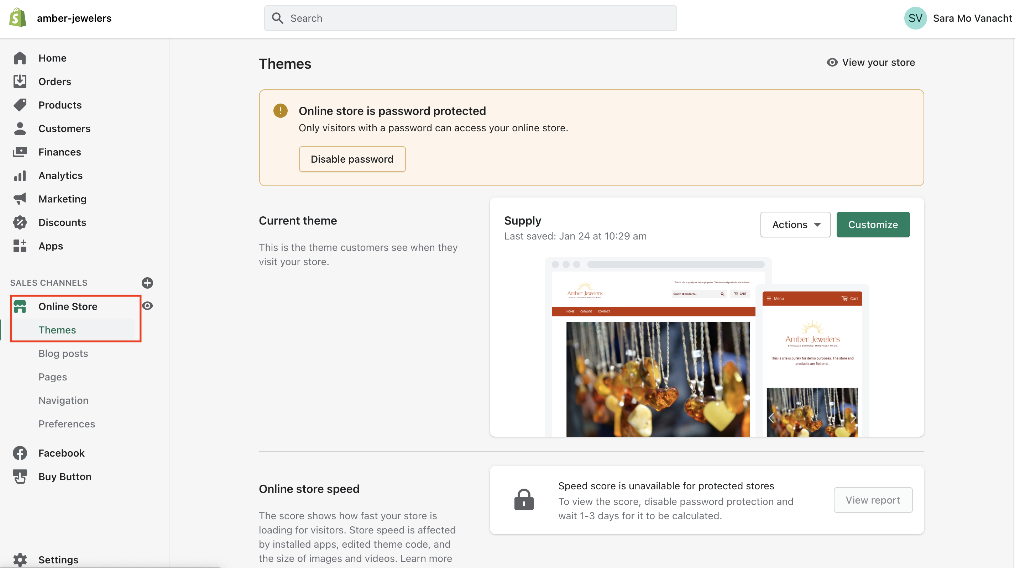Click the Add Sales Channel plus icon
Image resolution: width=1015 pixels, height=568 pixels.
(x=147, y=282)
